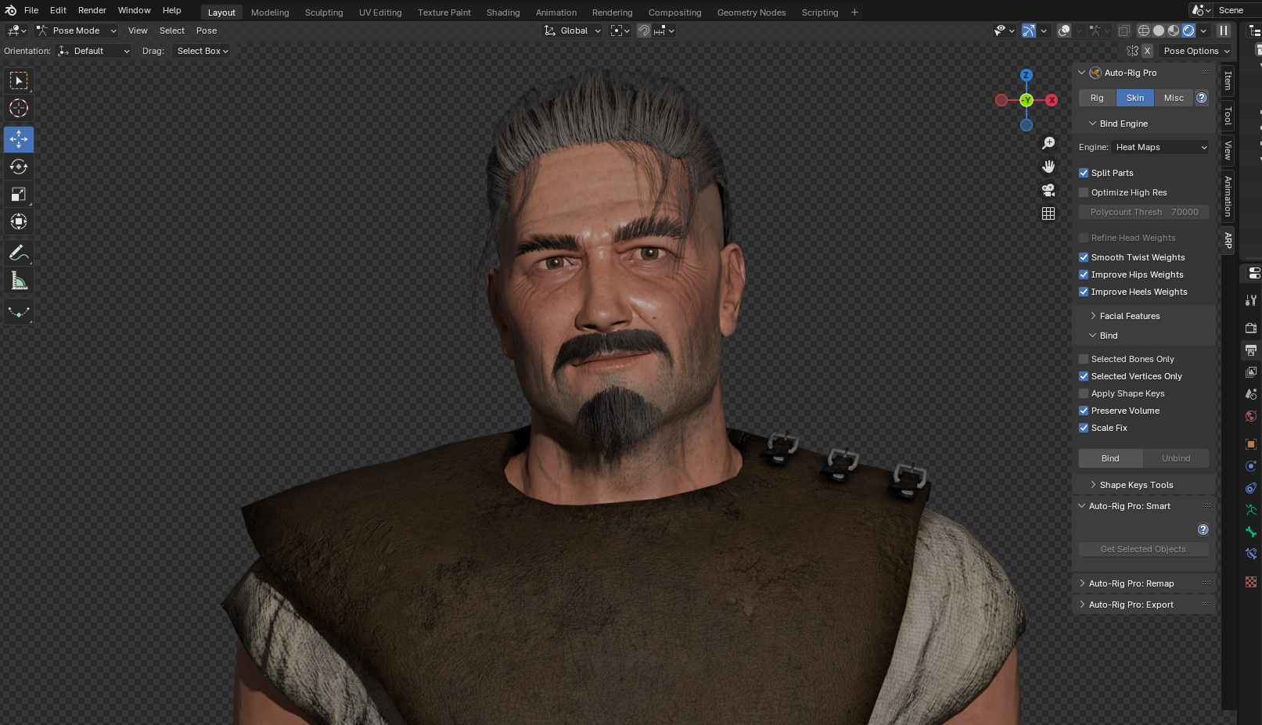1262x725 pixels.
Task: Open the Engine Heat Maps dropdown
Action: pyautogui.click(x=1160, y=147)
